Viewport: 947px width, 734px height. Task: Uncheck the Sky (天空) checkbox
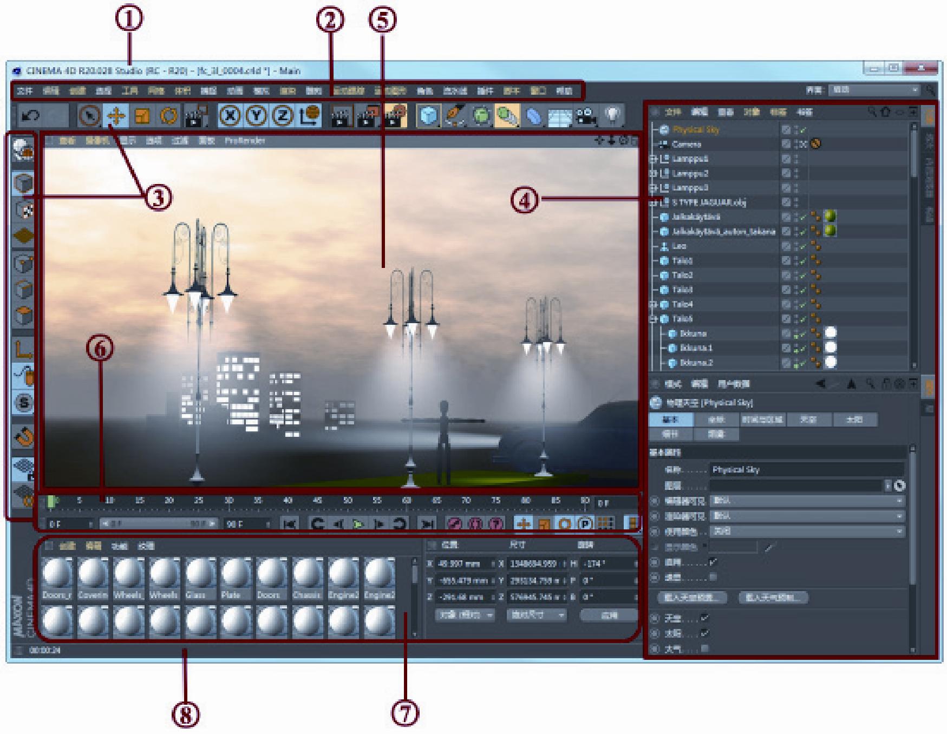point(704,618)
